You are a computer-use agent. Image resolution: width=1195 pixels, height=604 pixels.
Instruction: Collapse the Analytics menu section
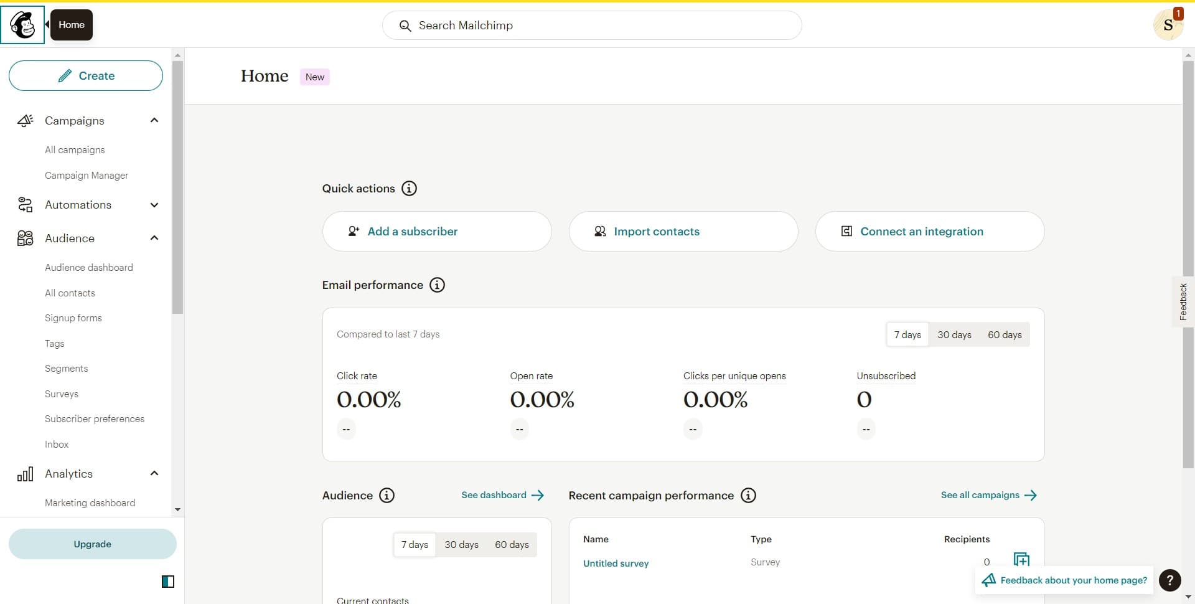[x=154, y=474]
